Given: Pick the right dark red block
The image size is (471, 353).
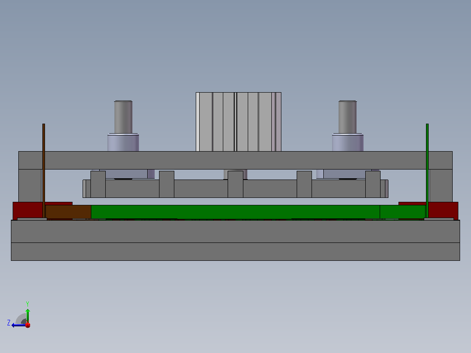Looking at the screenshot, I should pos(443,210).
